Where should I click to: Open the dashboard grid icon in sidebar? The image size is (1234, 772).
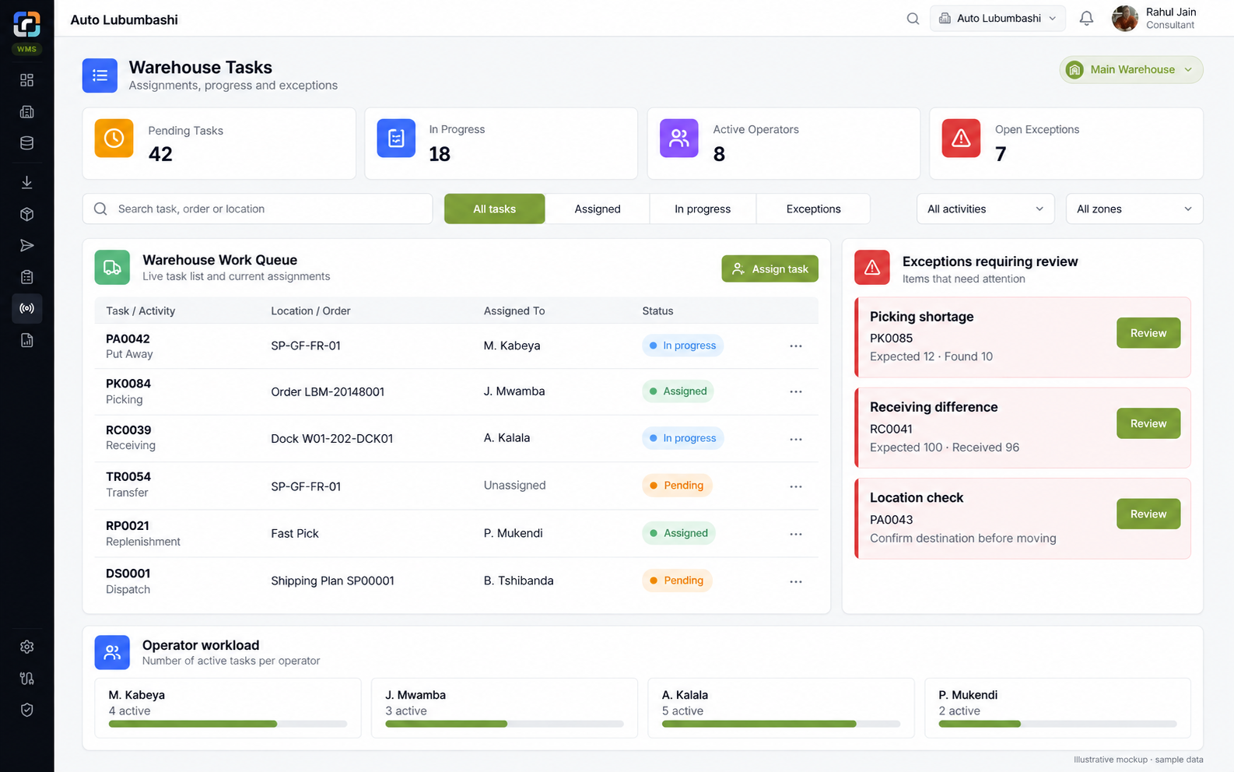tap(26, 80)
